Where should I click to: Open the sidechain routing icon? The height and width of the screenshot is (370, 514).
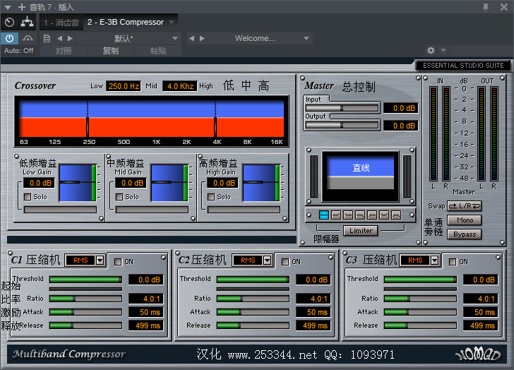pos(28,23)
